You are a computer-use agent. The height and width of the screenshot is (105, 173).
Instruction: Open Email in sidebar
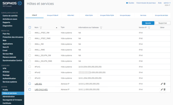(x=5, y=50)
